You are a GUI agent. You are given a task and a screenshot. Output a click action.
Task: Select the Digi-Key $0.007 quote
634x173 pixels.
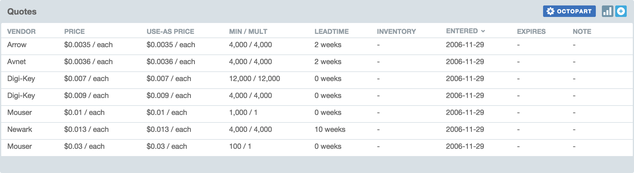[x=21, y=79]
